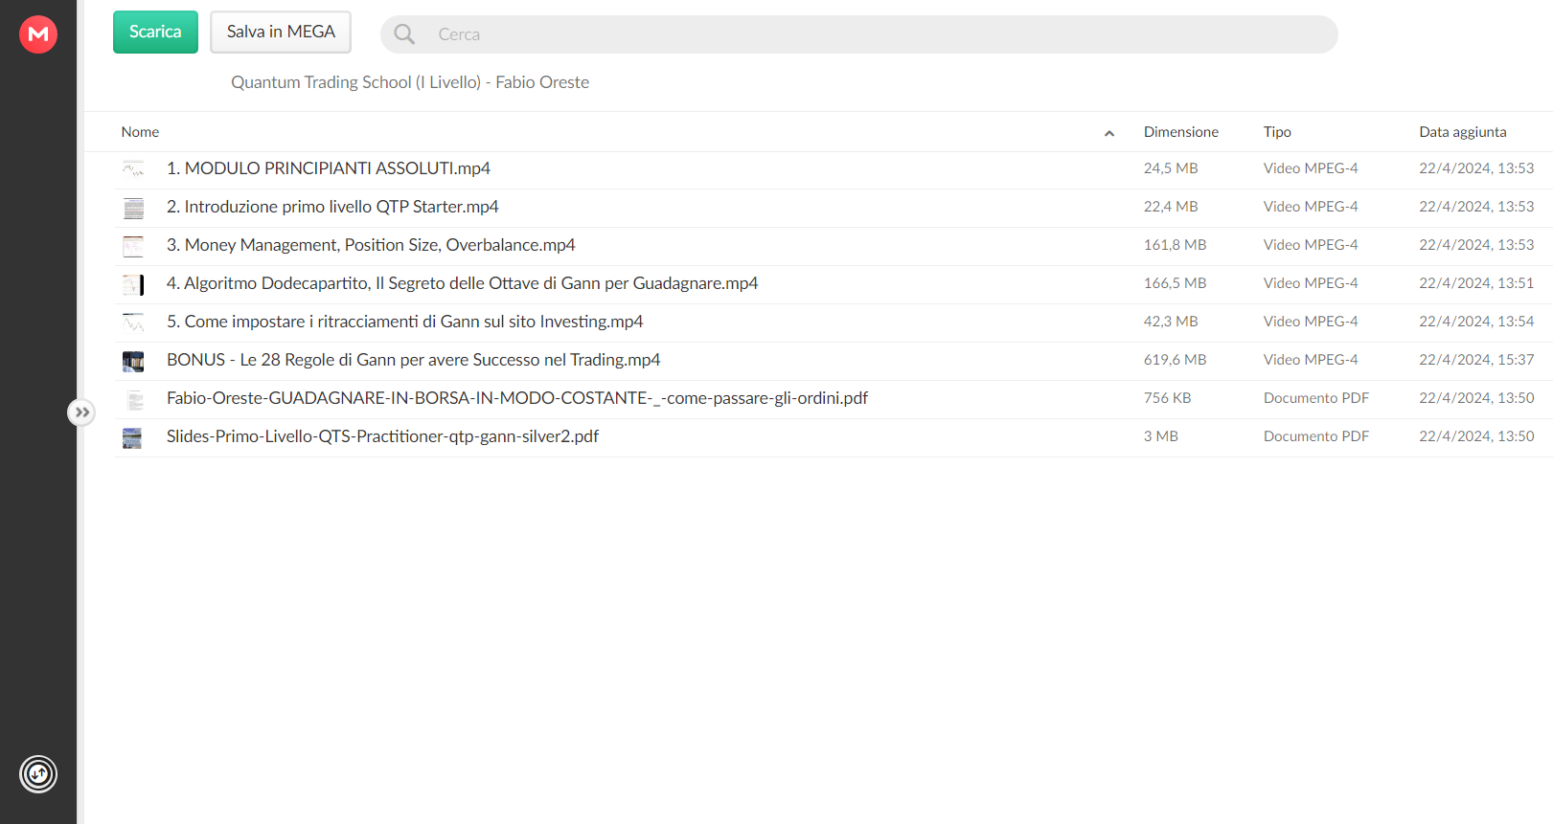The height and width of the screenshot is (824, 1553).
Task: Click the date 22/4/2024, 13:51
Action: pyautogui.click(x=1476, y=283)
